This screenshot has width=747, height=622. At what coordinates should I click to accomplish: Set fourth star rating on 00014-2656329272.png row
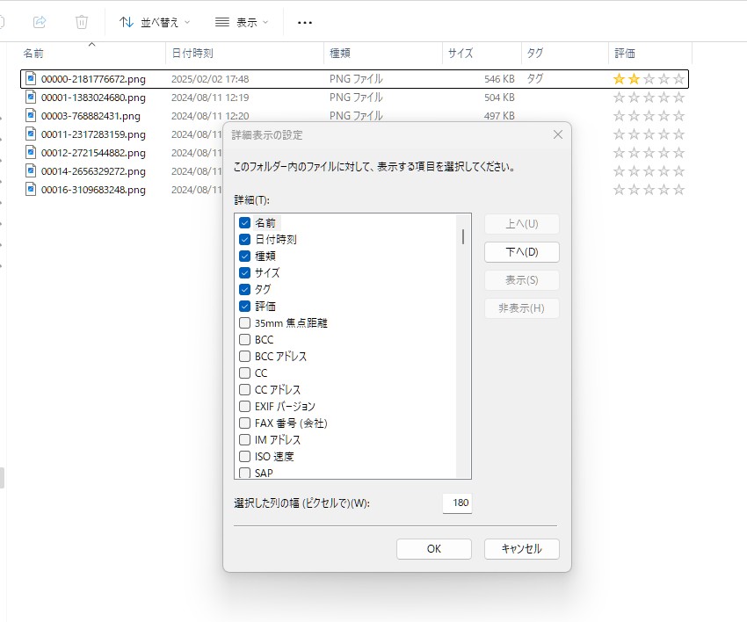click(x=664, y=171)
